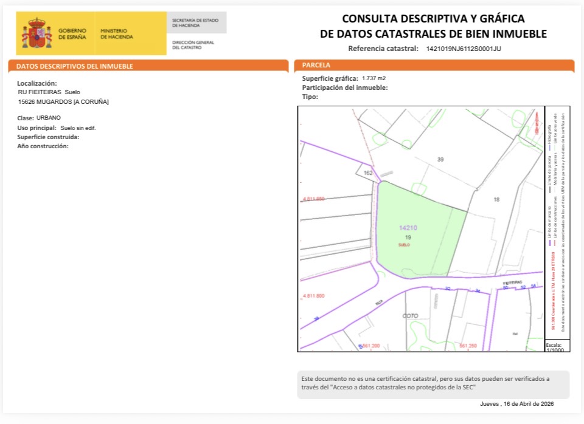Click the FIEITEIRAS street label on map
Viewport: 584px width, 424px height.
512,282
